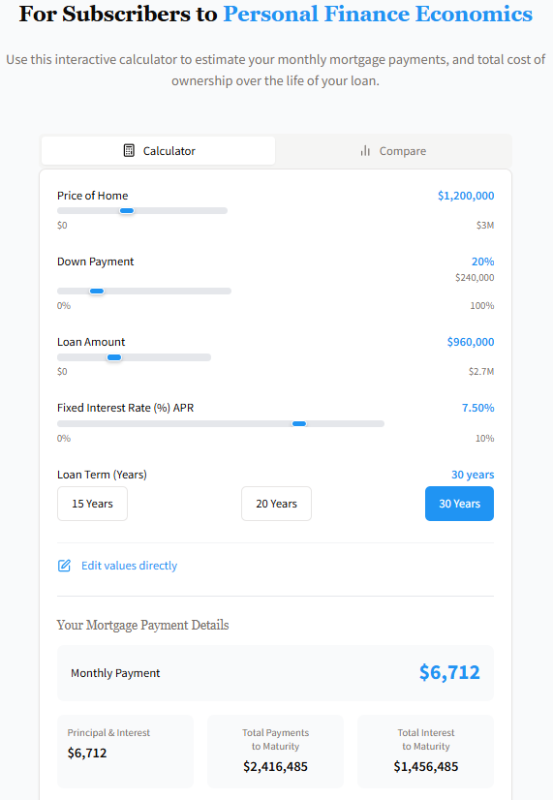The image size is (553, 800).
Task: Click the Loan Amount slider handle
Action: point(114,357)
